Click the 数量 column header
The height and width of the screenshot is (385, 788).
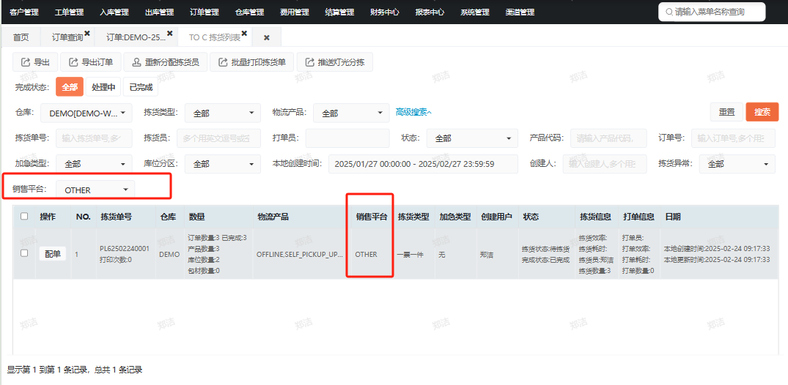pyautogui.click(x=196, y=217)
